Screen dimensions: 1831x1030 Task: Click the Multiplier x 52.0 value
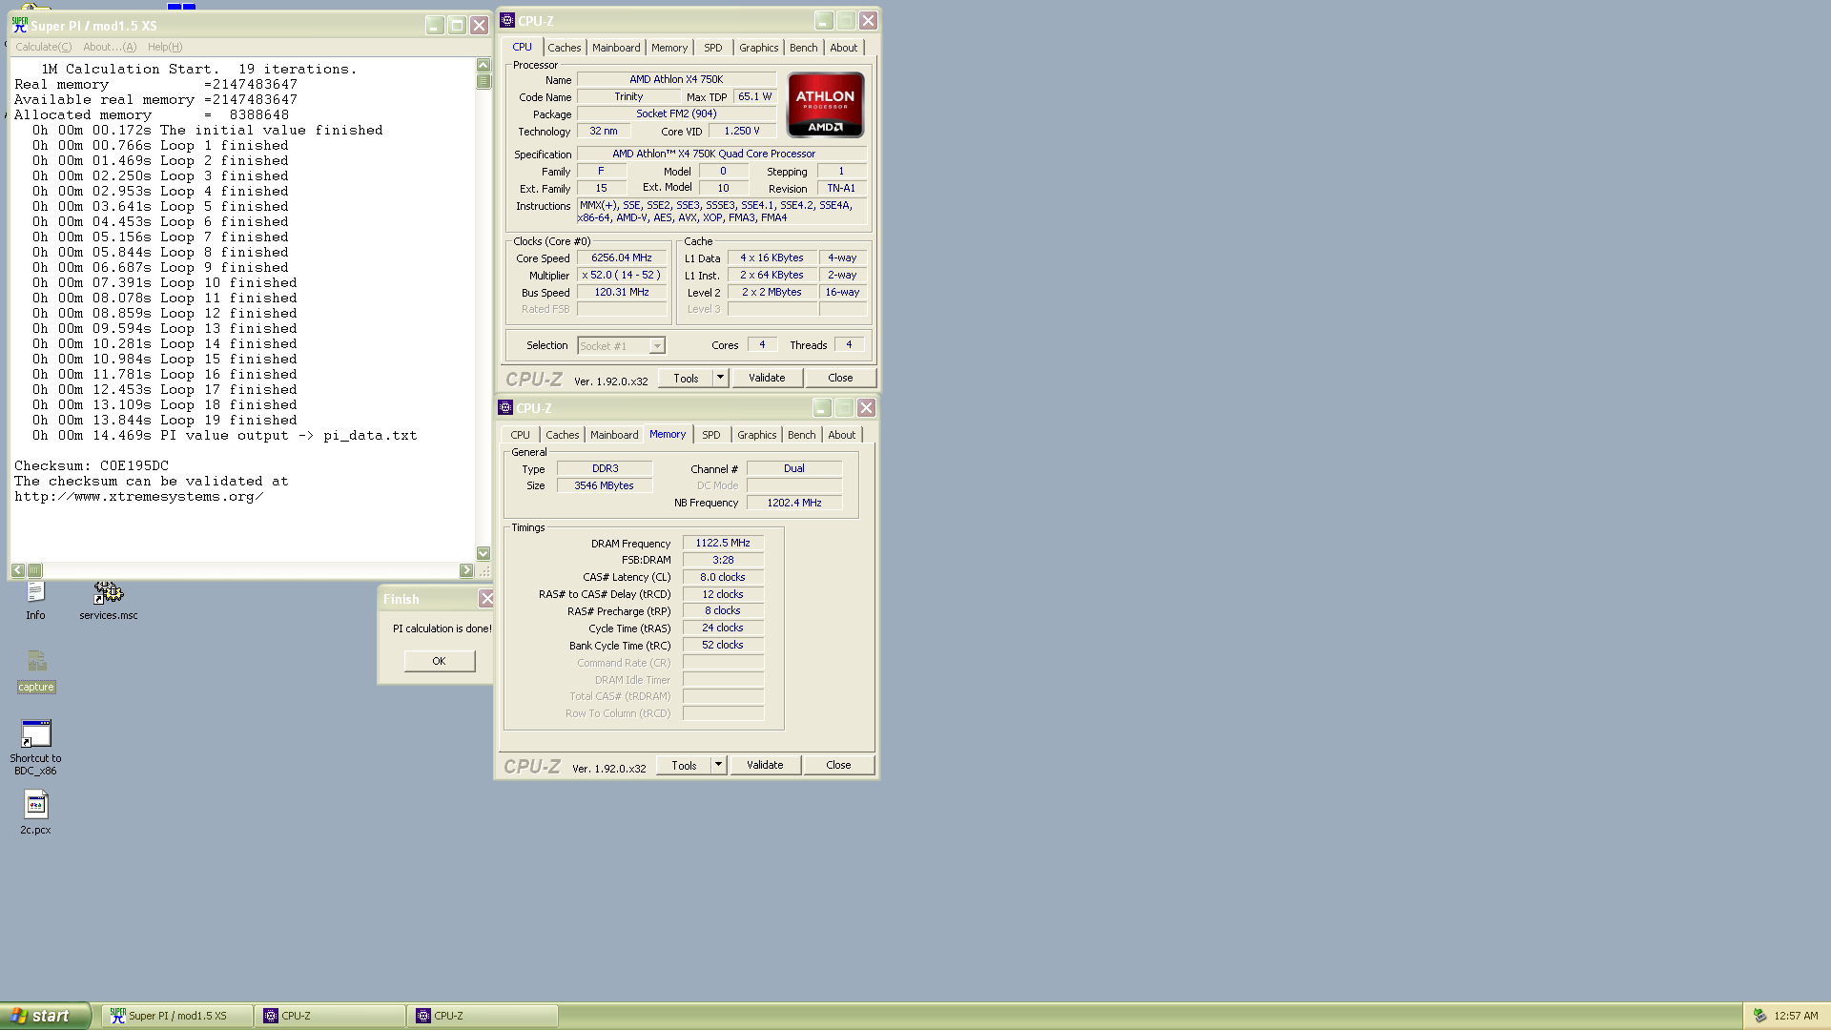click(x=622, y=276)
